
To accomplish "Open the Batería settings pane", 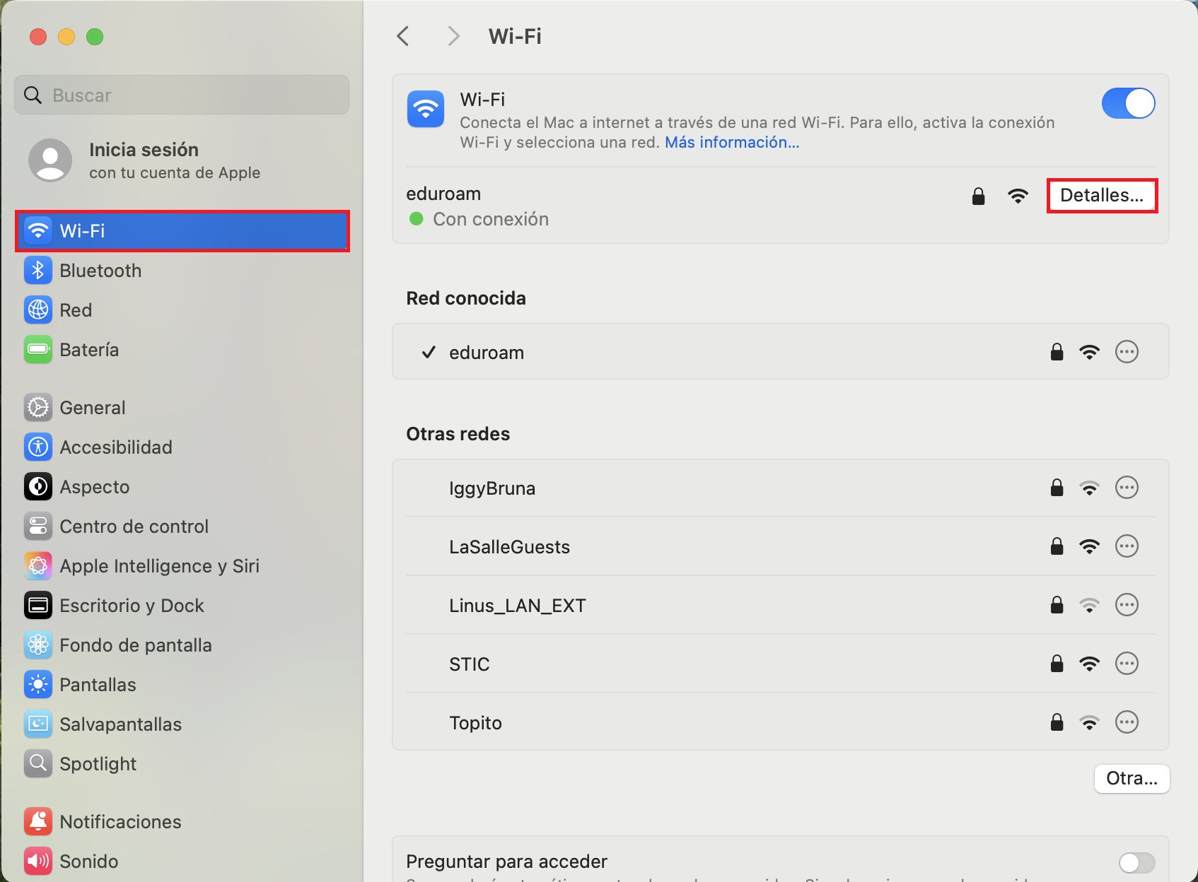I will point(89,350).
